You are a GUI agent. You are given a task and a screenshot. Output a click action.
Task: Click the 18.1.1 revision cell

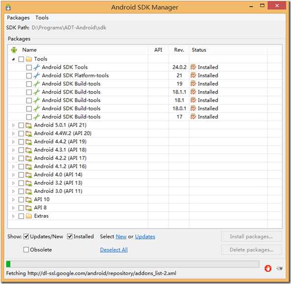click(179, 92)
